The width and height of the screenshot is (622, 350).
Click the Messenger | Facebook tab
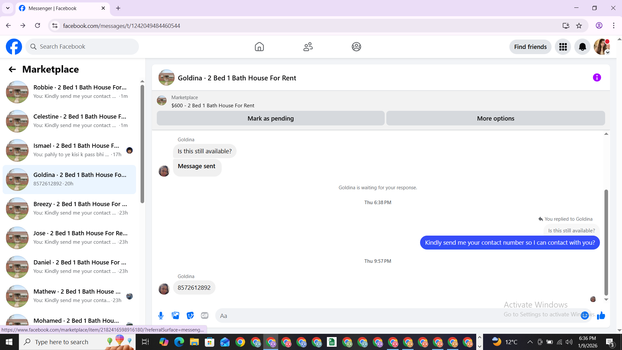point(63,8)
